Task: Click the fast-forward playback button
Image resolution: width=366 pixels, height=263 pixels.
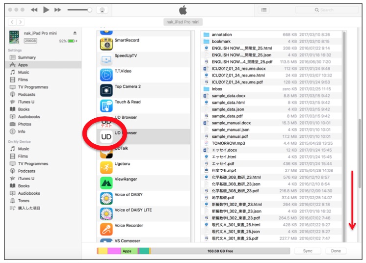Action: point(58,10)
